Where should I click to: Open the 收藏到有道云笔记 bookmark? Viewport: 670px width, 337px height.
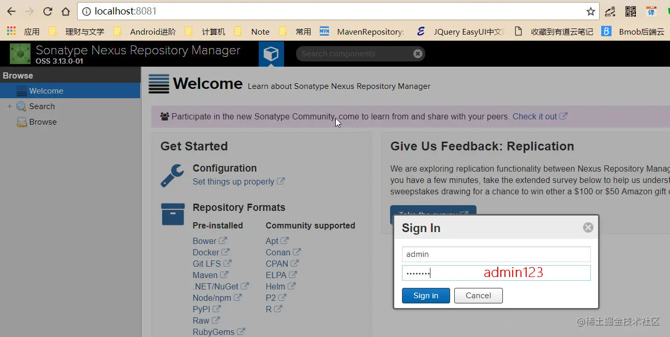point(554,32)
